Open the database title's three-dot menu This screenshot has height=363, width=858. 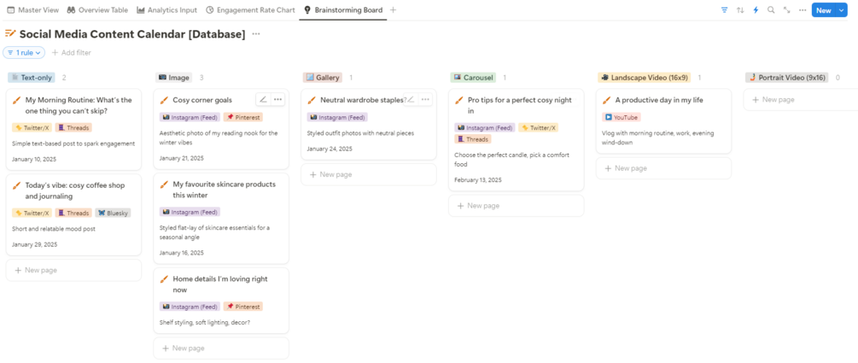point(256,34)
